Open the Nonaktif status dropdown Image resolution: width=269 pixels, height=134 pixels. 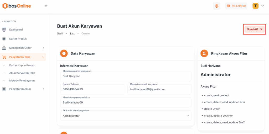click(x=254, y=29)
